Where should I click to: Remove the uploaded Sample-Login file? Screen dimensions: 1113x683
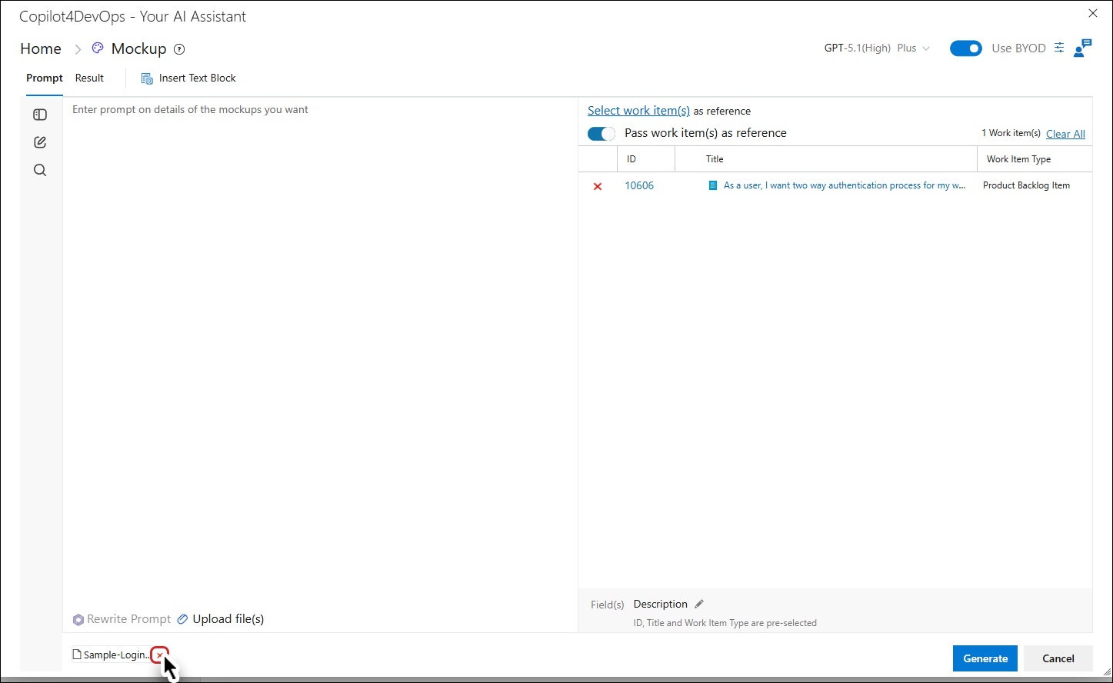(159, 655)
